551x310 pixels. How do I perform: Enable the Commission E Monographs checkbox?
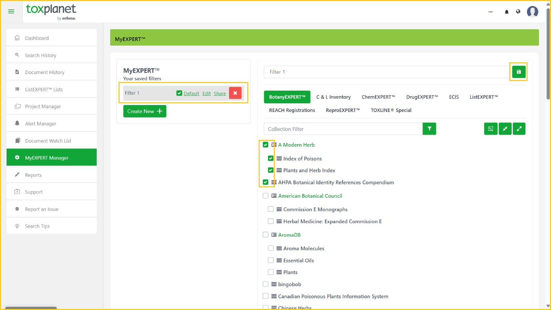[271, 209]
